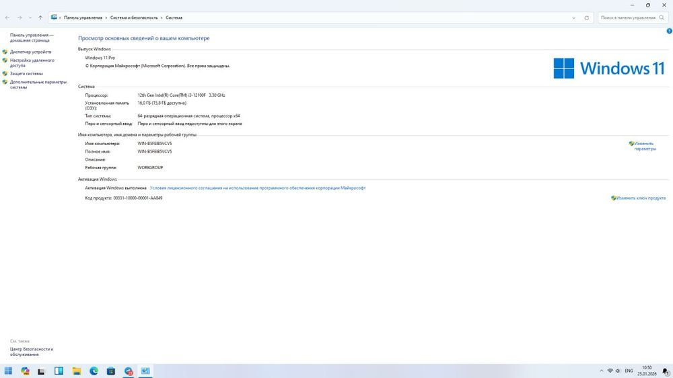Select 'Система и безопасность' breadcrumb

(134, 17)
